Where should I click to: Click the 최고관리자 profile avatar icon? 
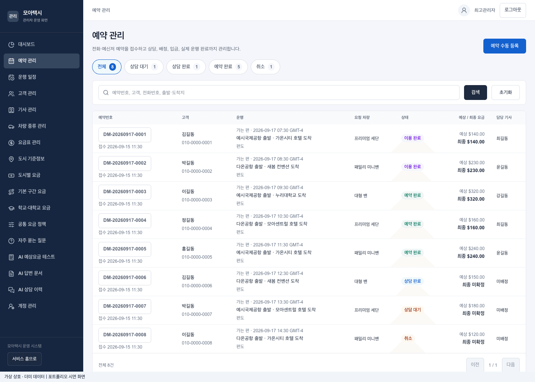click(x=464, y=10)
